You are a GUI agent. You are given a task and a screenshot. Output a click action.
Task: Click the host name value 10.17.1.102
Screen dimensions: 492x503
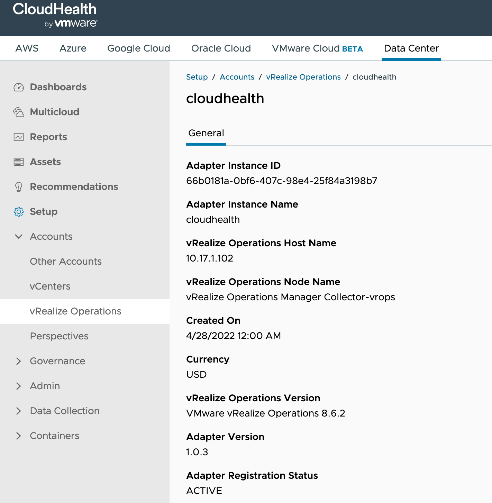pos(210,258)
